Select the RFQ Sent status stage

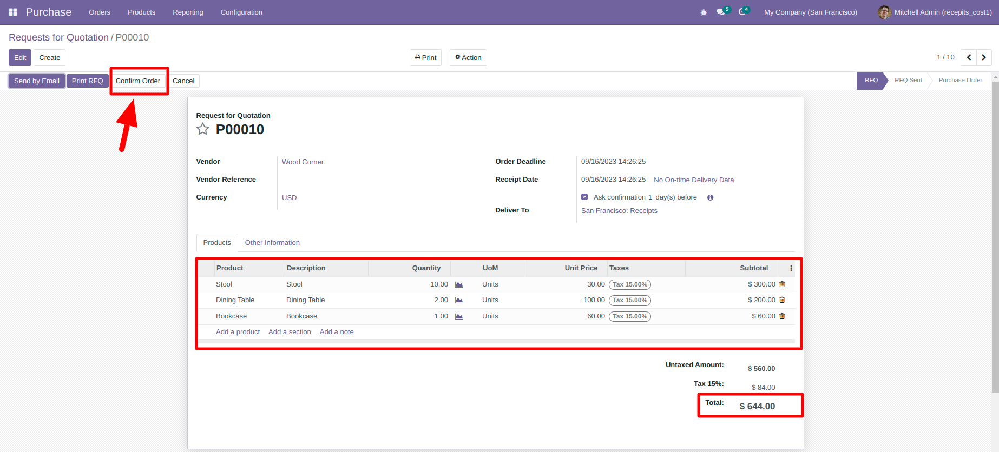[908, 80]
